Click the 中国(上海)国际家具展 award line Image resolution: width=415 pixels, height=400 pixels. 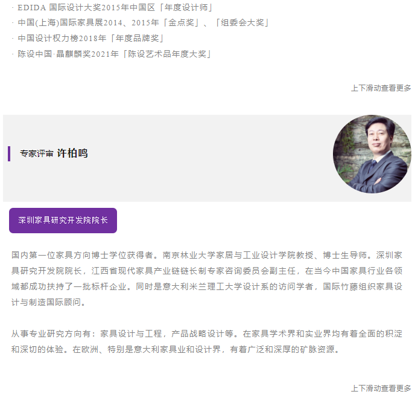point(141,23)
